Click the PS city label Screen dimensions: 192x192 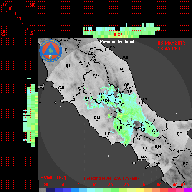(113, 47)
